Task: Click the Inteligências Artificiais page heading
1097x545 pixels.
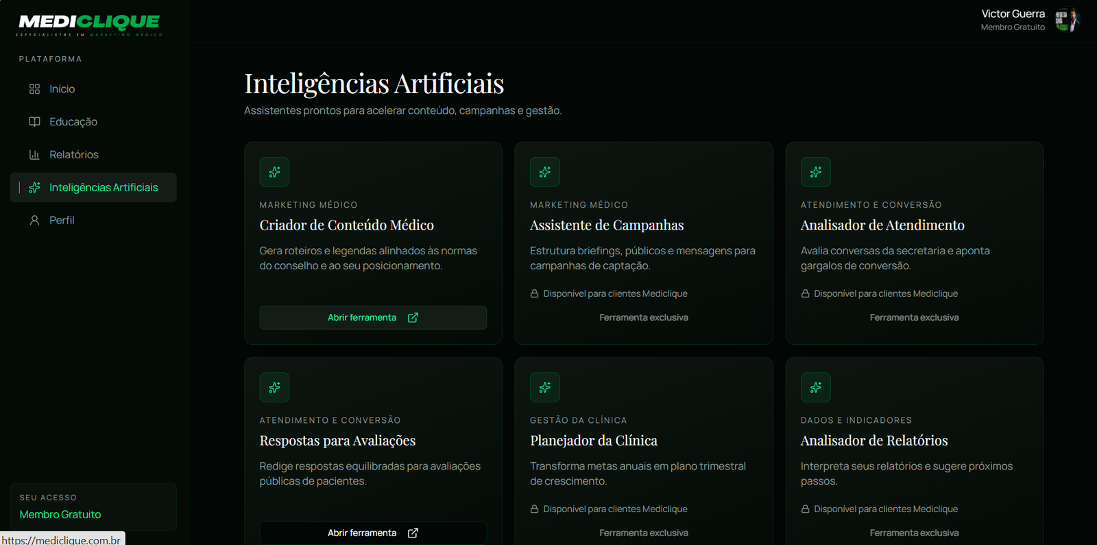Action: (x=374, y=84)
